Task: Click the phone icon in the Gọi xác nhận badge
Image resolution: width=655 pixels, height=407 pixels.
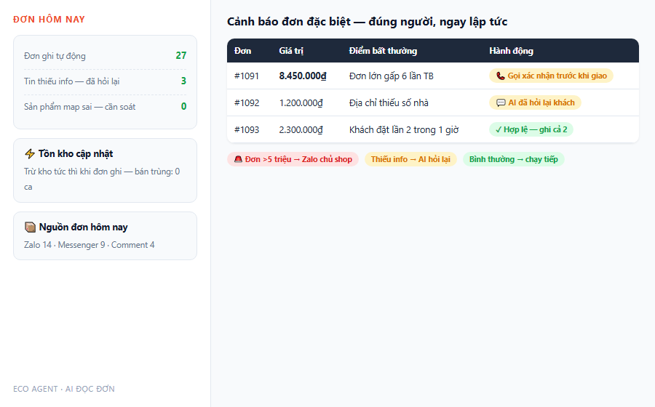Action: tap(500, 76)
